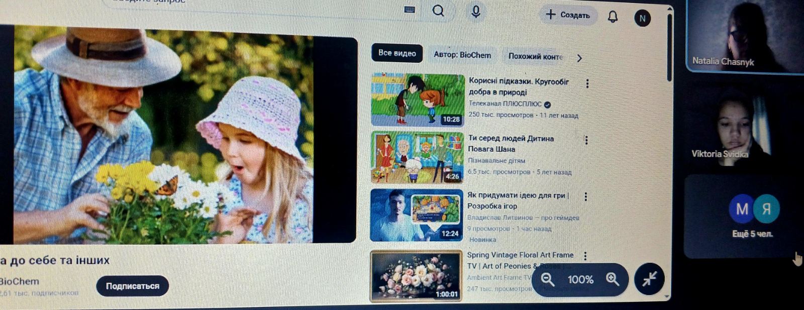Zoom out with the minus magnifier
This screenshot has height=310, width=804.
pos(548,279)
